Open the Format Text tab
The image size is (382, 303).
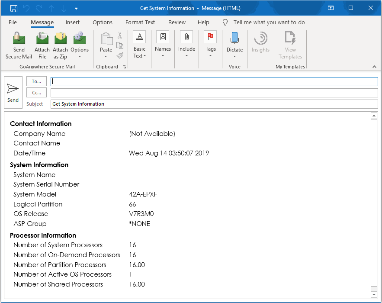tap(140, 23)
